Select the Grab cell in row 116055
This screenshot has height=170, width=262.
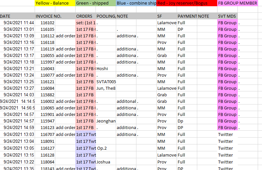[x=166, y=55]
